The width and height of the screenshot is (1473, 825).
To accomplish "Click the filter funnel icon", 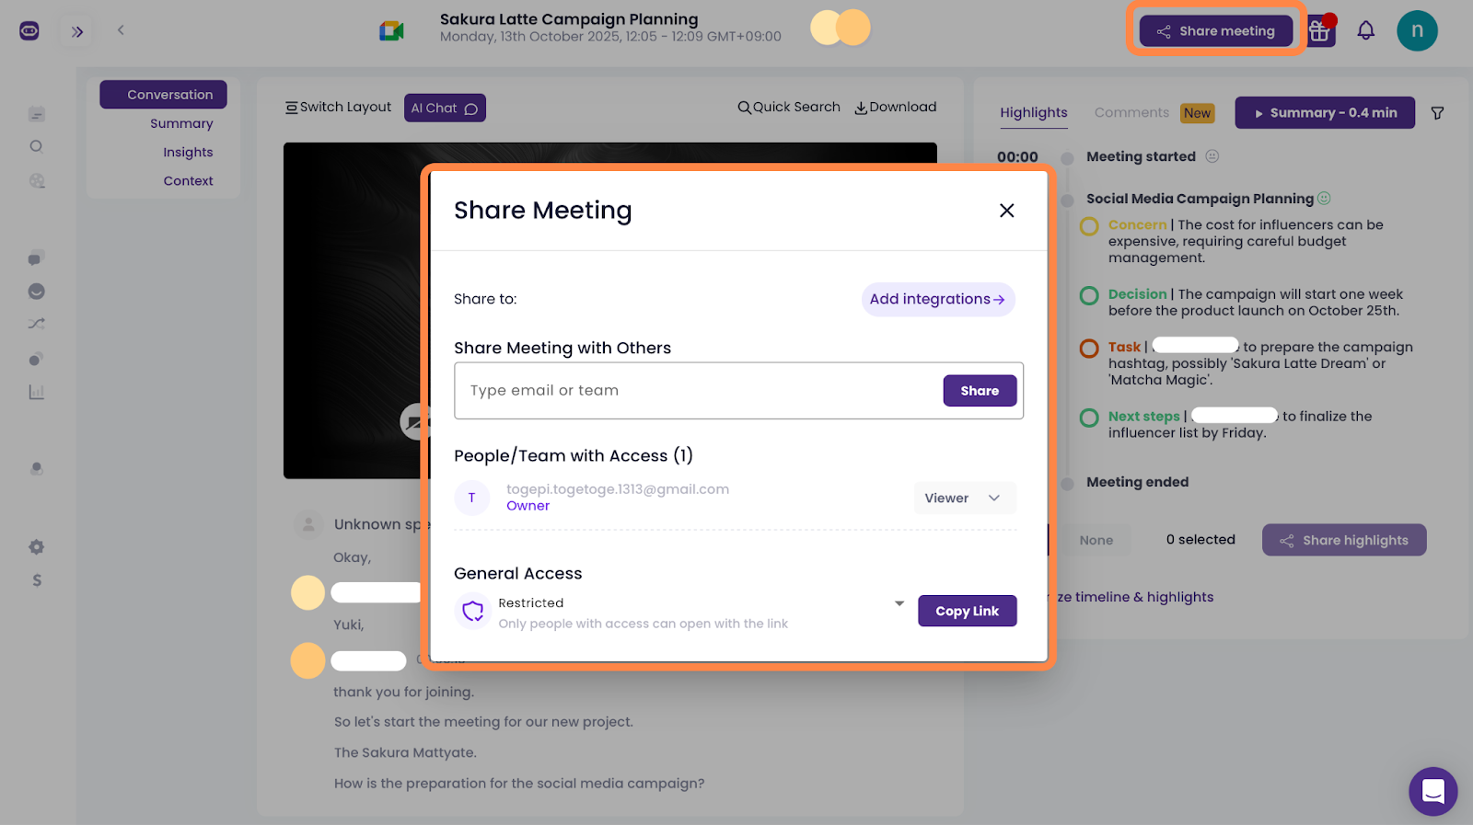I will click(1437, 113).
